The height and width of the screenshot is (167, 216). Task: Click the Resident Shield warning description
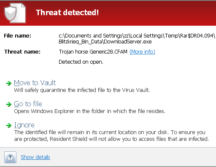tap(111, 136)
